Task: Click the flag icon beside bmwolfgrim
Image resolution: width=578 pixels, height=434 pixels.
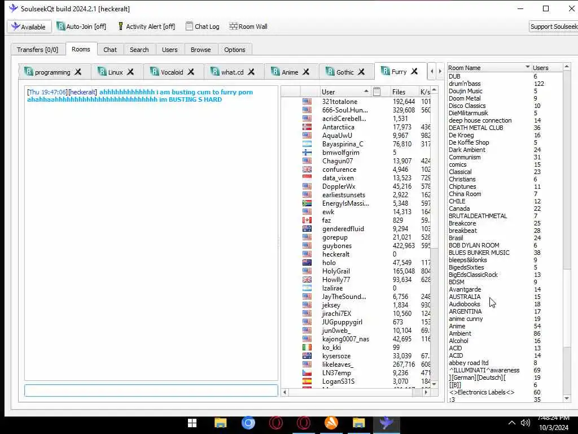Action: (x=306, y=153)
